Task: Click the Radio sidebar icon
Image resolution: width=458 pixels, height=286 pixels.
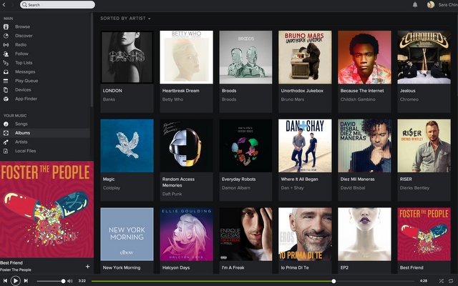Action: [x=6, y=45]
